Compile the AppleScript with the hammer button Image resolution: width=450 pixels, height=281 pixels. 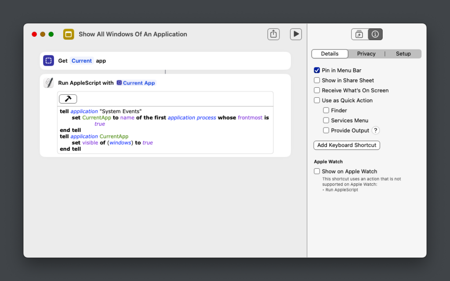coord(68,99)
